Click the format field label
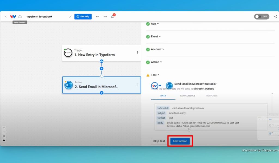 (161, 118)
